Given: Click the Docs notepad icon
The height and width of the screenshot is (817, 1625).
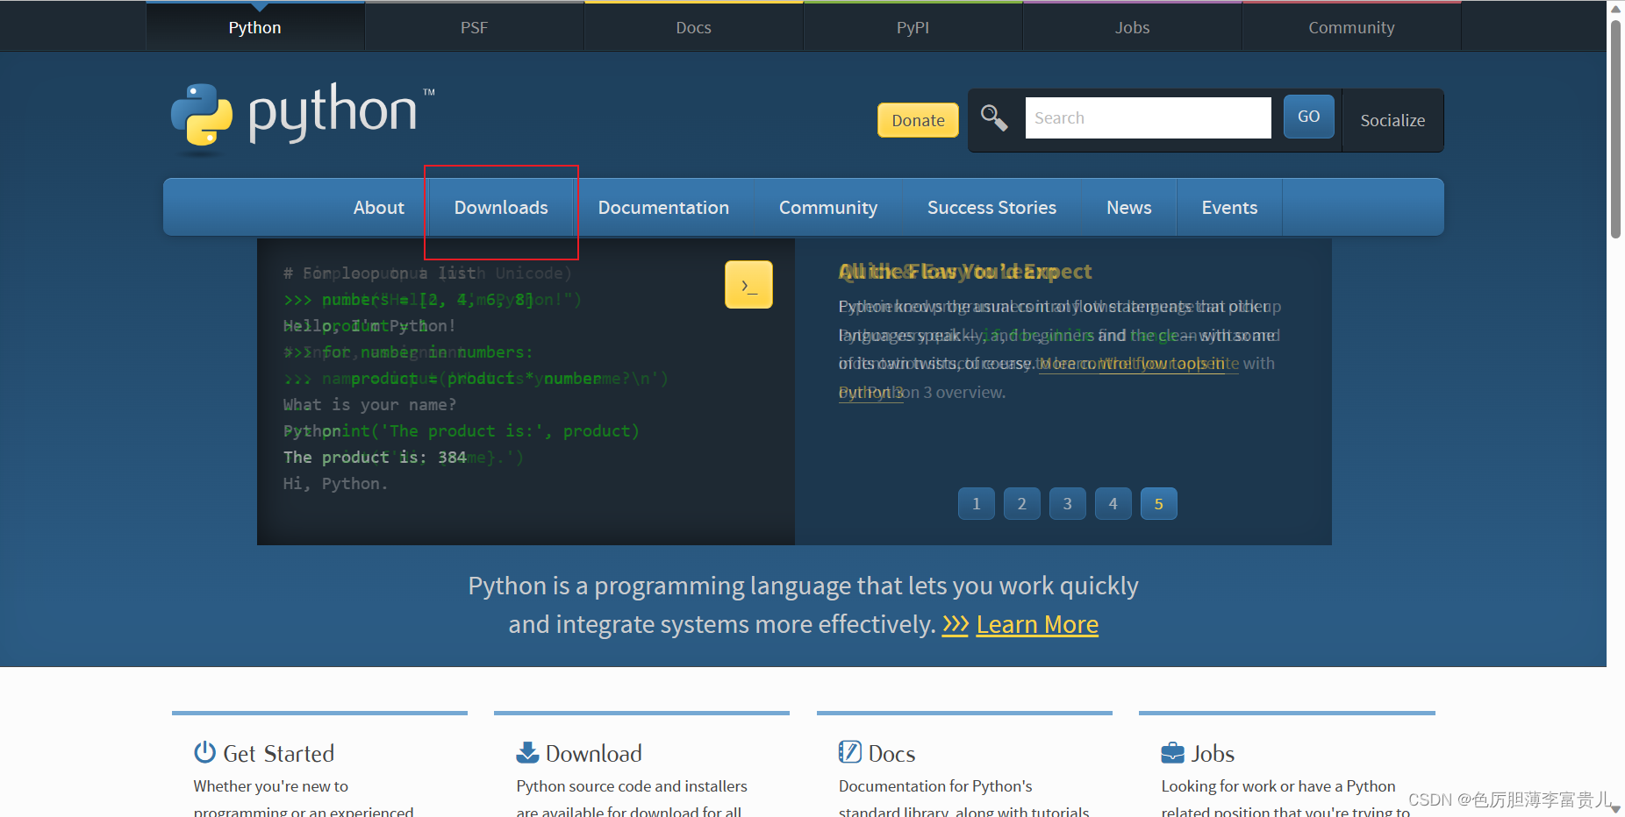Looking at the screenshot, I should click(x=849, y=752).
